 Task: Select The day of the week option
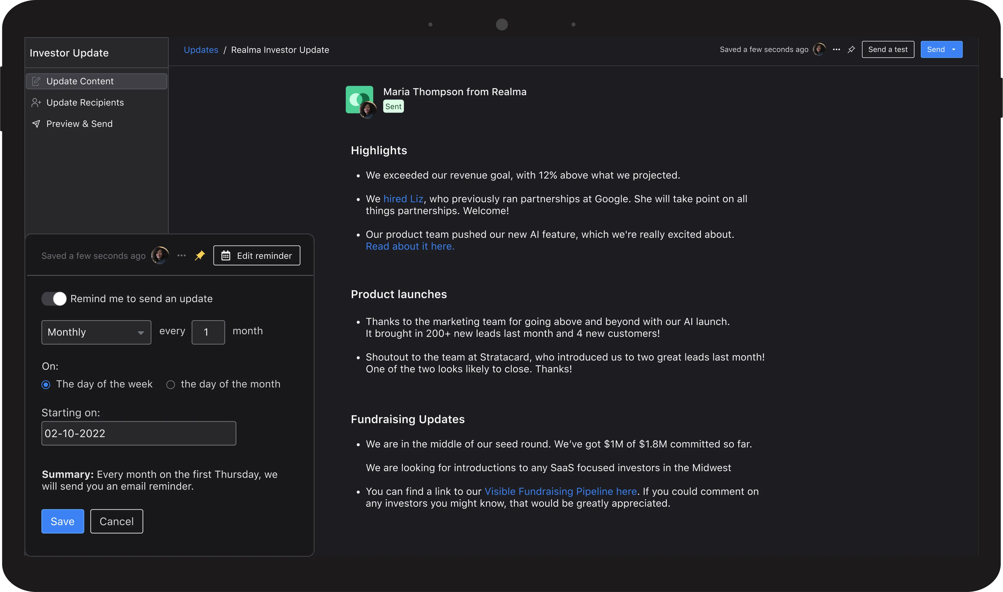pyautogui.click(x=46, y=385)
